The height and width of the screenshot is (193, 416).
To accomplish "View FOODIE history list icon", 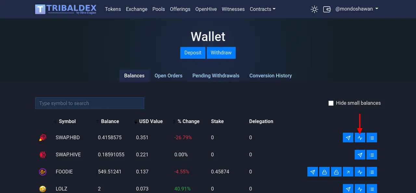I will pyautogui.click(x=372, y=172).
